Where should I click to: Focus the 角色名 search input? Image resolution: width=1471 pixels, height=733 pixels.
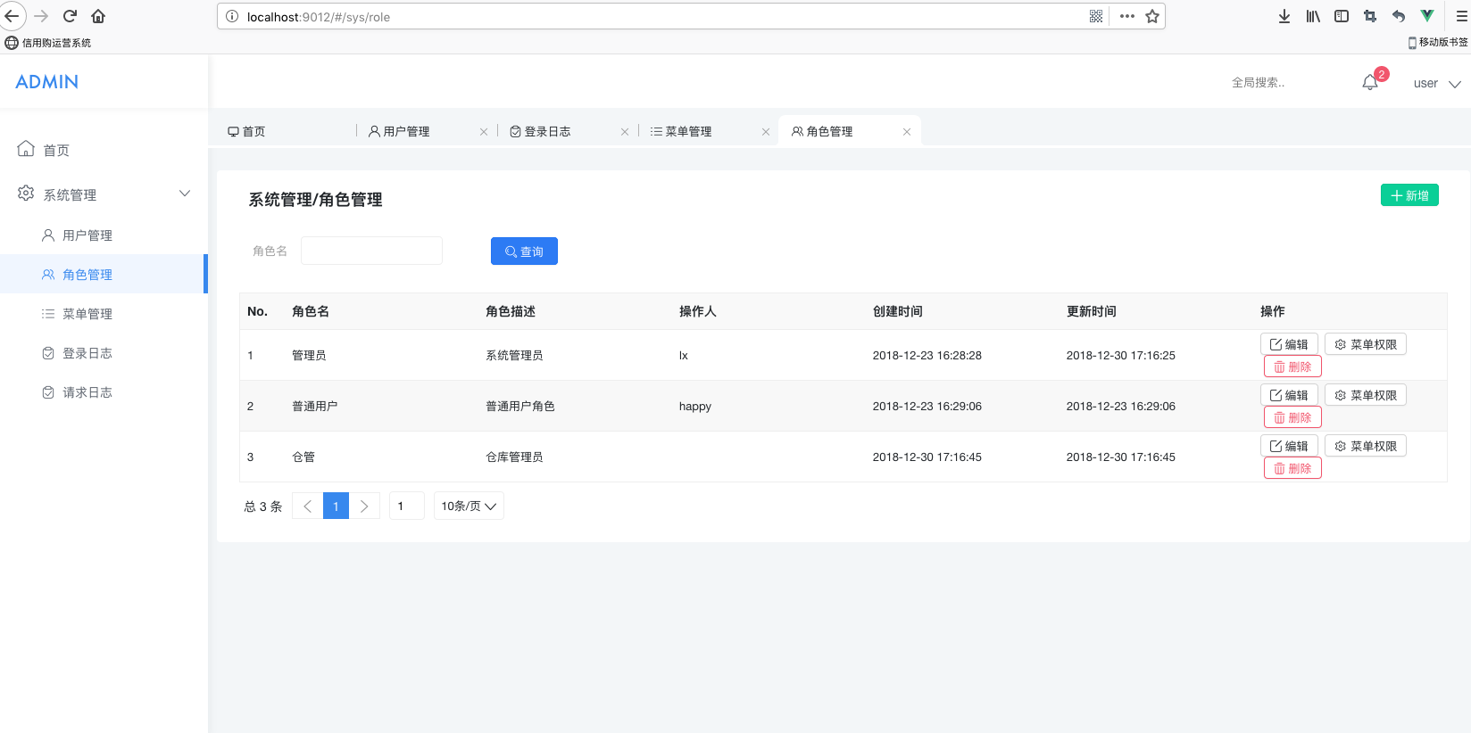[371, 251]
